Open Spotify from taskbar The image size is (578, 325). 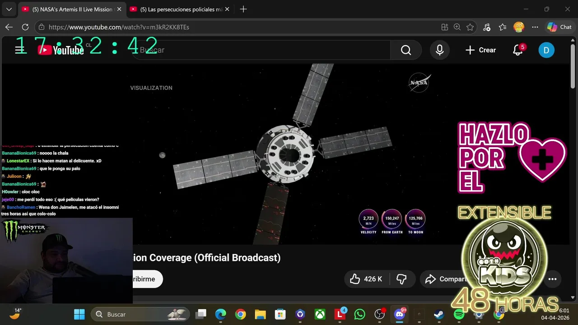click(x=459, y=314)
